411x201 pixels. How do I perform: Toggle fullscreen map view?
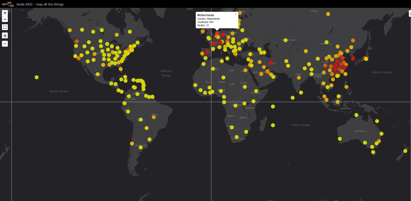[5, 27]
